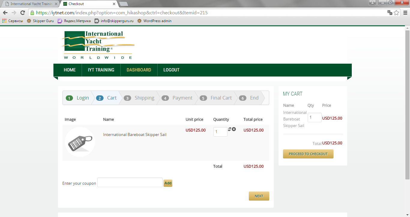Click the Qty header in My Cart
This screenshot has height=217, width=410.
(x=311, y=105)
